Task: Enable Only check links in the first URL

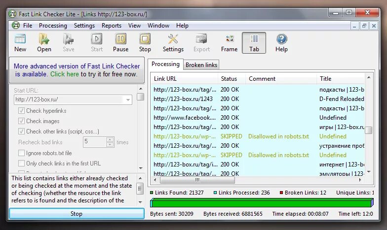Action: pyautogui.click(x=22, y=164)
